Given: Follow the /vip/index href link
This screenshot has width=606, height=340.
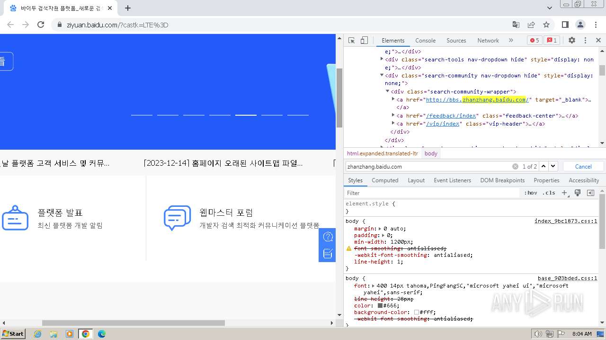Looking at the screenshot, I should 443,124.
